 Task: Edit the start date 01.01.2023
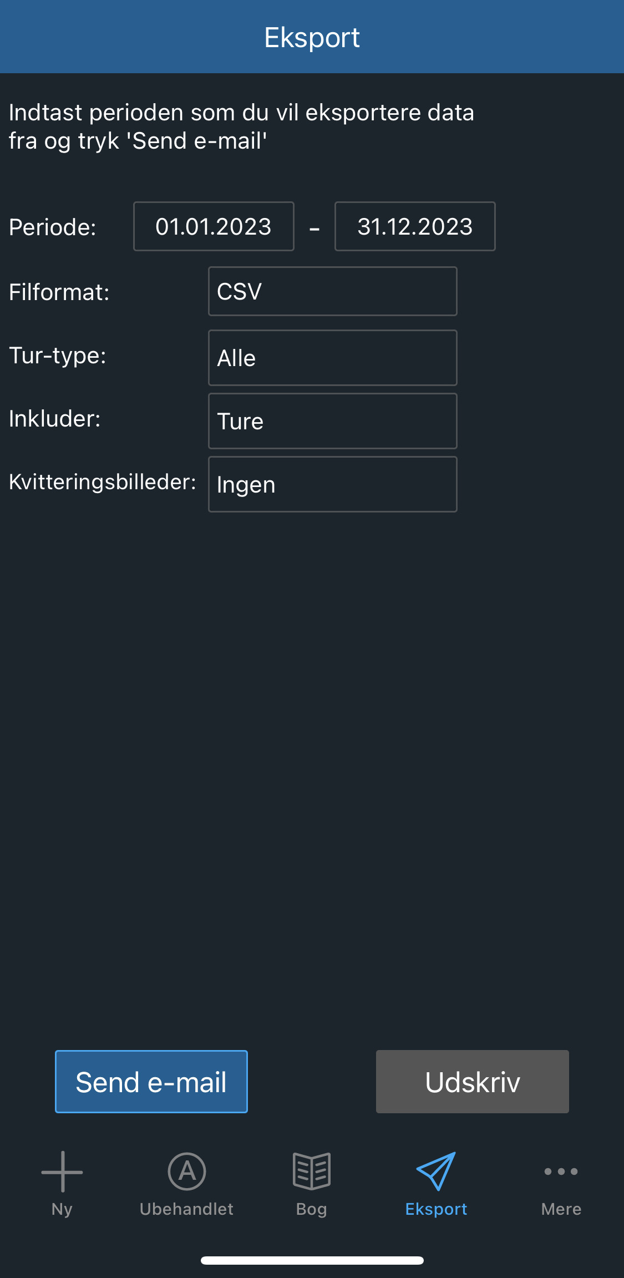[x=214, y=226]
